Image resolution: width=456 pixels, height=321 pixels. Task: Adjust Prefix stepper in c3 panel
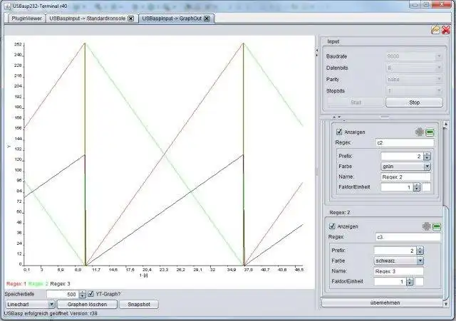pos(420,251)
